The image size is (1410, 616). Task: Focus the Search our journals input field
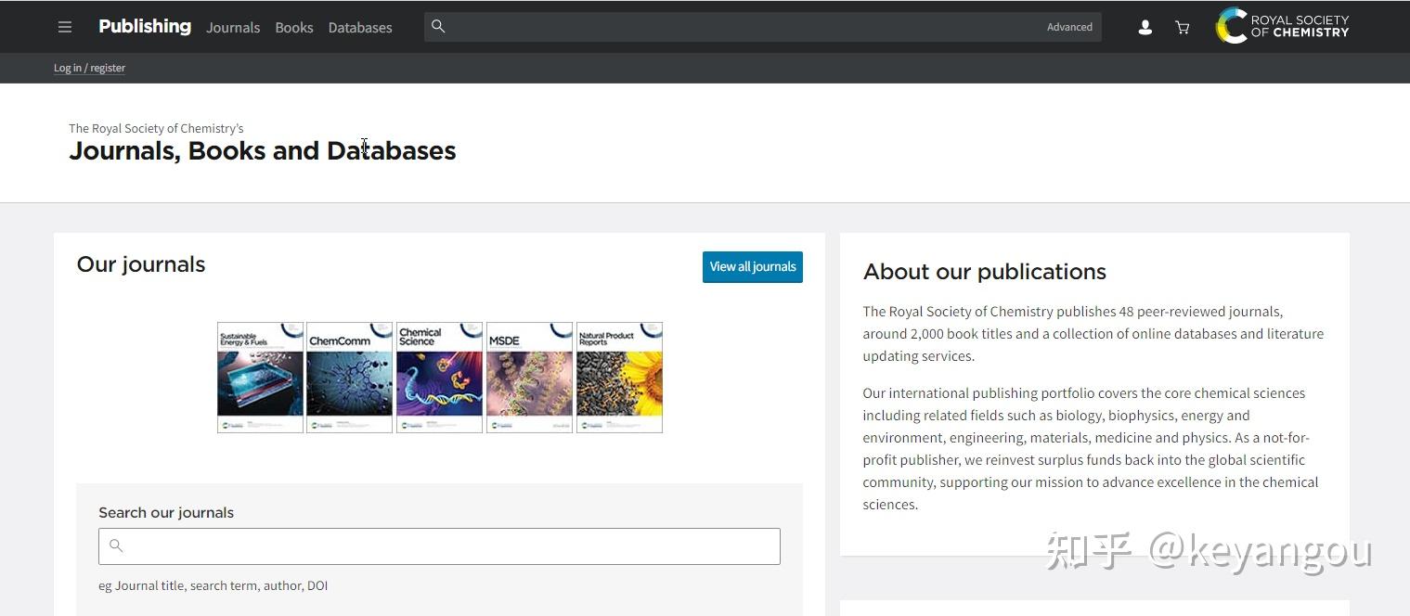(x=439, y=546)
